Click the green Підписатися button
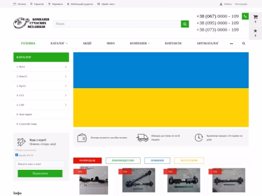 [x=40, y=174]
